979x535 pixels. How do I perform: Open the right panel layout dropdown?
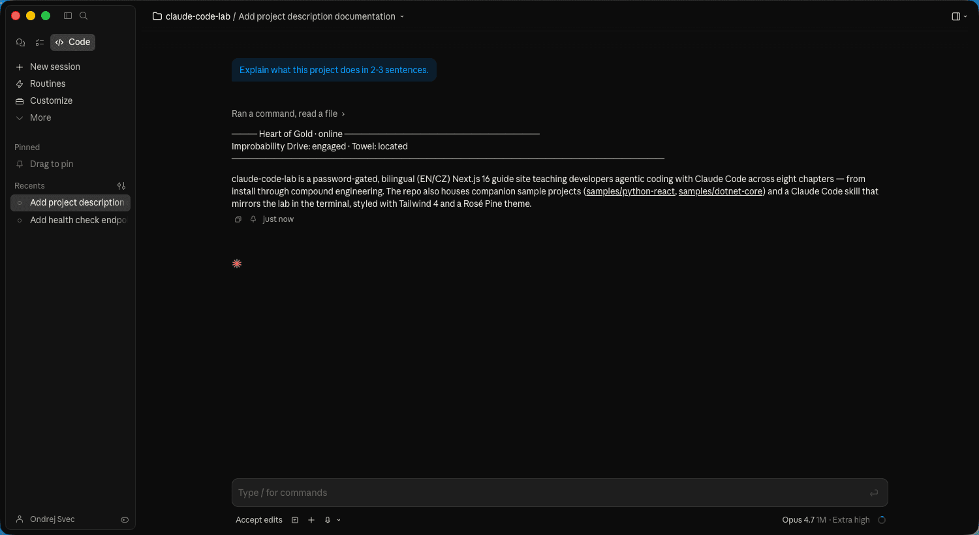click(959, 16)
